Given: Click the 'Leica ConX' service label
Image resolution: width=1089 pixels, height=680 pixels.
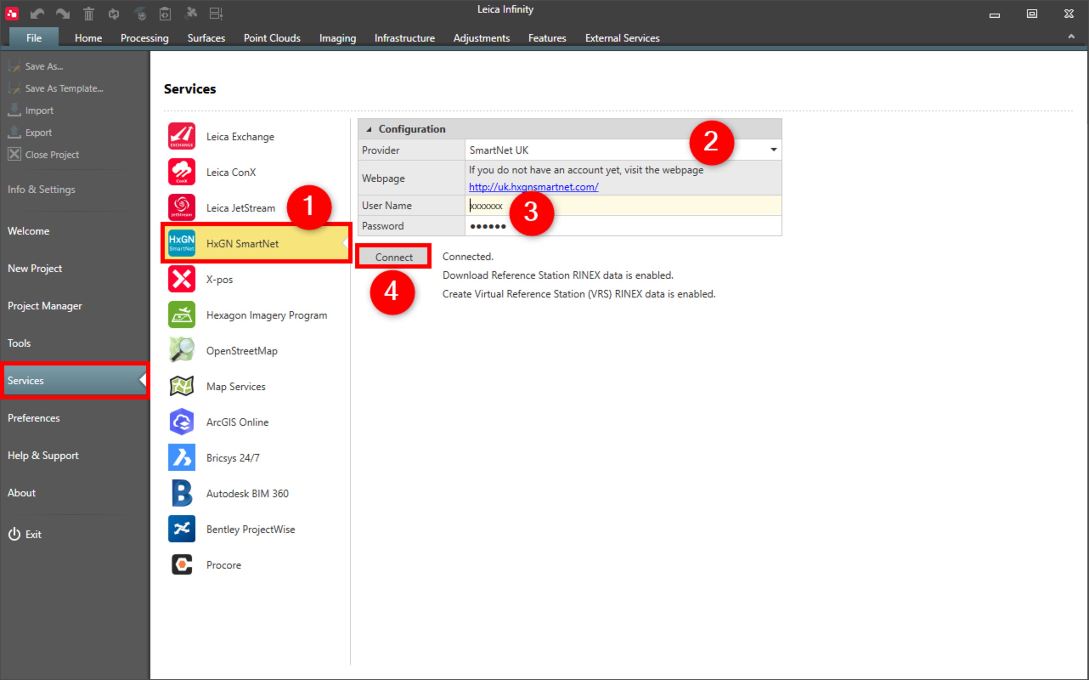Looking at the screenshot, I should point(231,172).
